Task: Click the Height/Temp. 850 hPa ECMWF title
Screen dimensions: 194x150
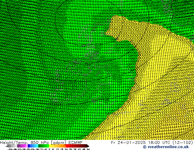Action: point(41,143)
